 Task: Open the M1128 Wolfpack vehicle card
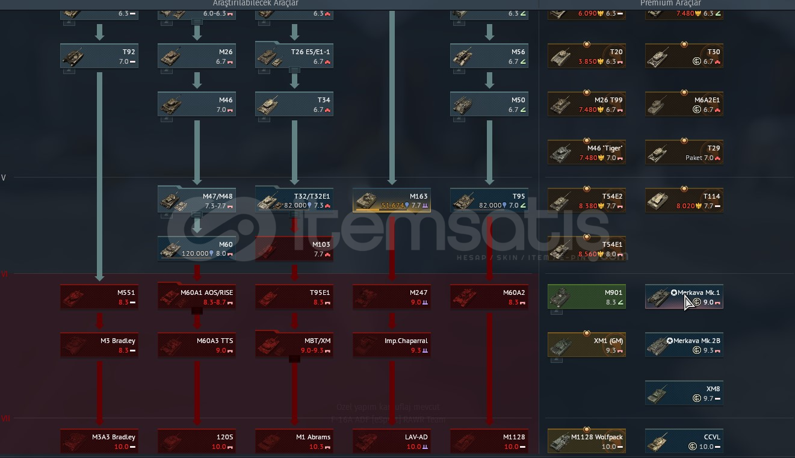coord(587,441)
